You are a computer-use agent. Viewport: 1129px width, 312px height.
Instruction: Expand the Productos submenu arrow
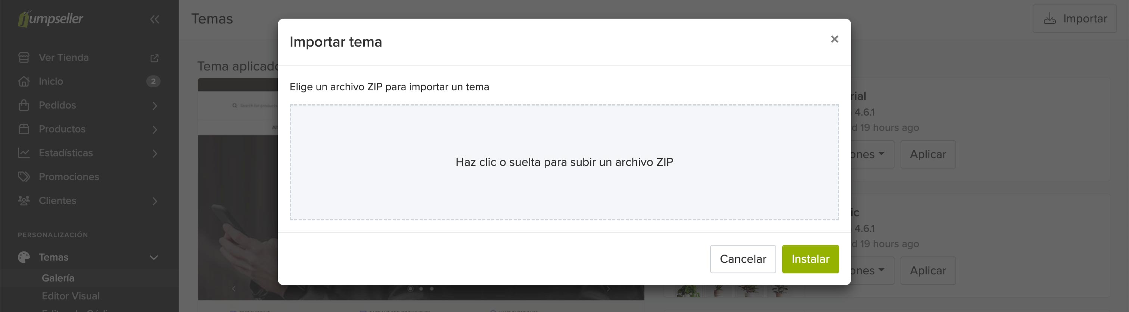click(154, 129)
